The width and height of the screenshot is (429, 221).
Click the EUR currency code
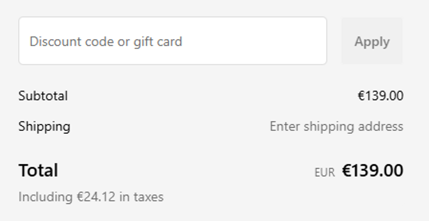coord(325,172)
